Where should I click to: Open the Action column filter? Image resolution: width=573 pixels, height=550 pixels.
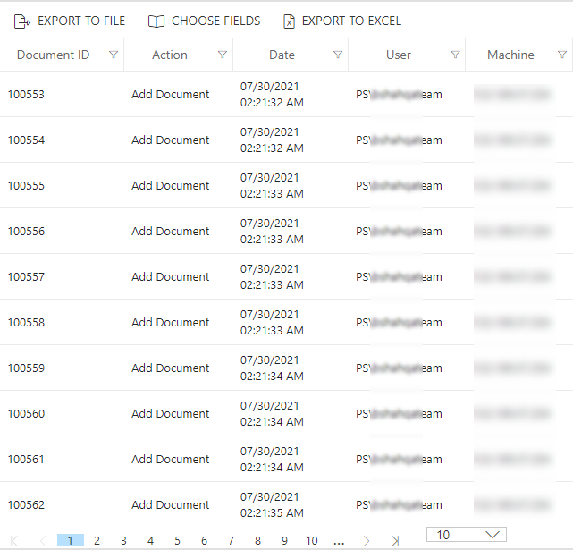(x=223, y=55)
